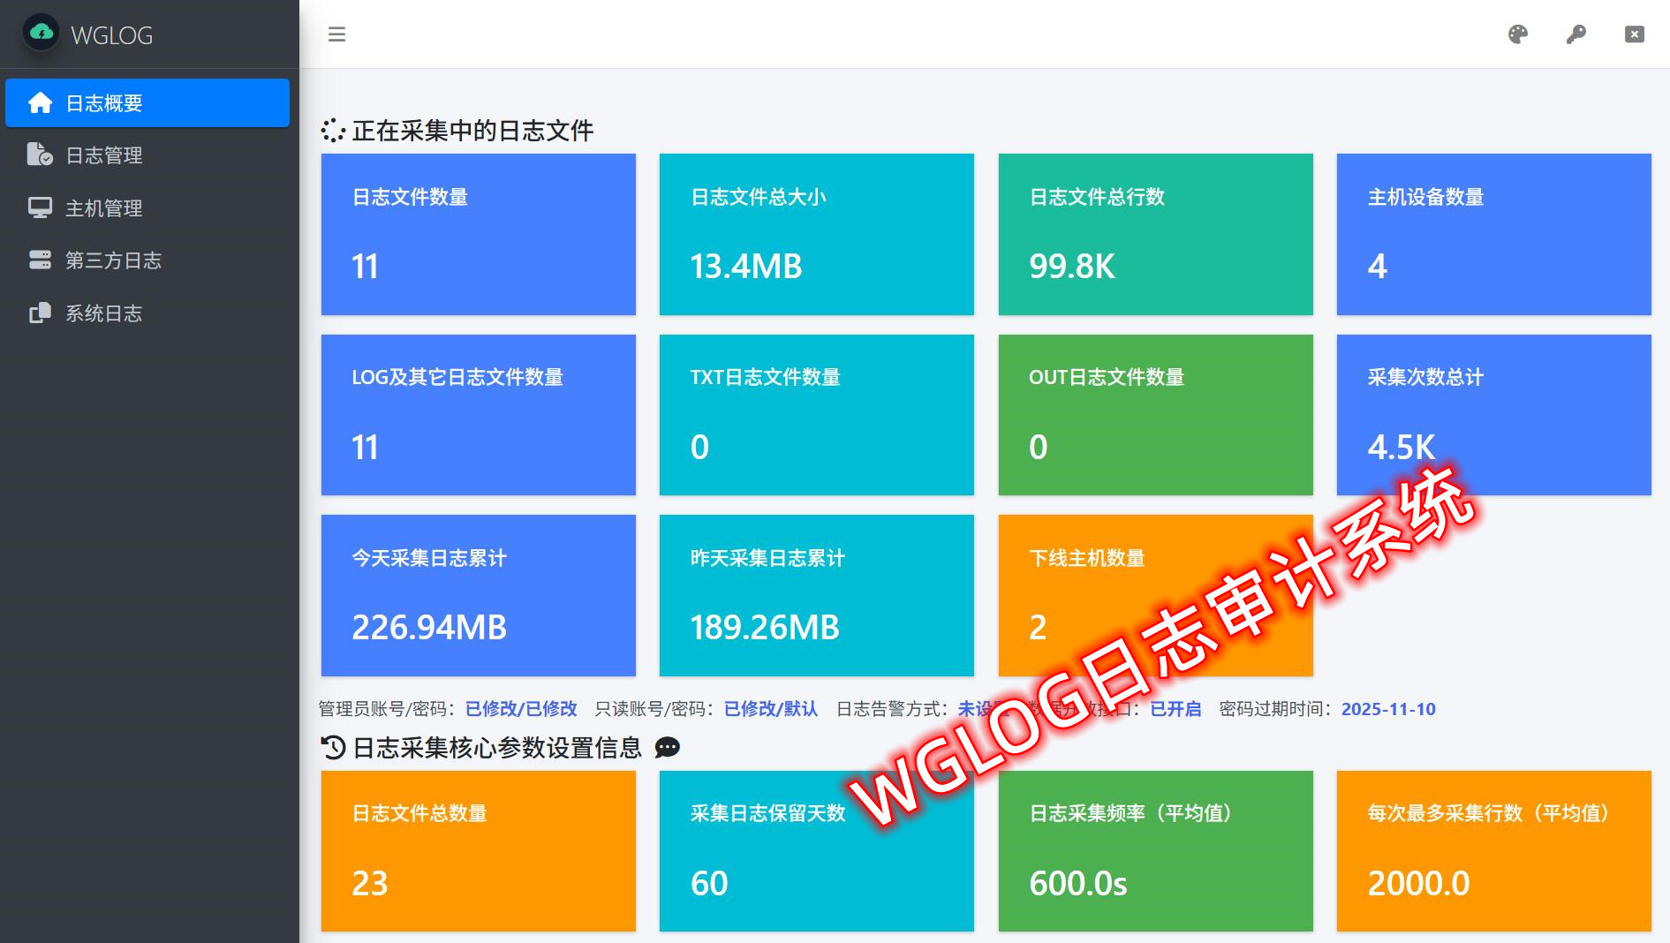Click the 主机设备数量 card

click(x=1493, y=234)
